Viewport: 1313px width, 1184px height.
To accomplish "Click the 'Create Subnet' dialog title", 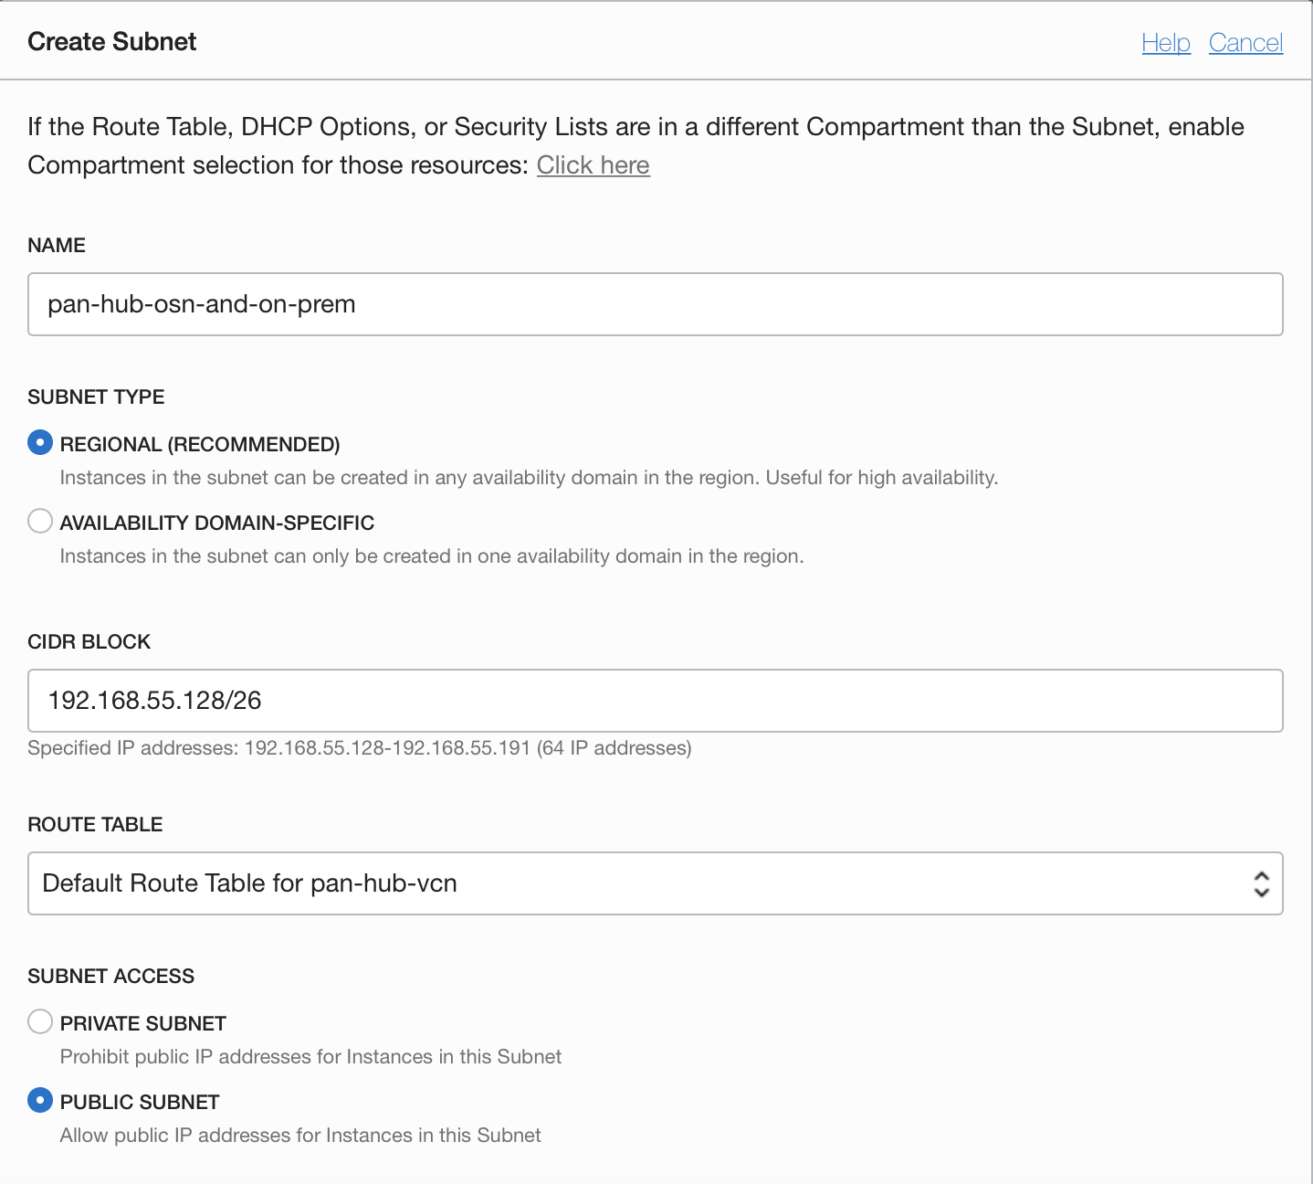I will [112, 42].
